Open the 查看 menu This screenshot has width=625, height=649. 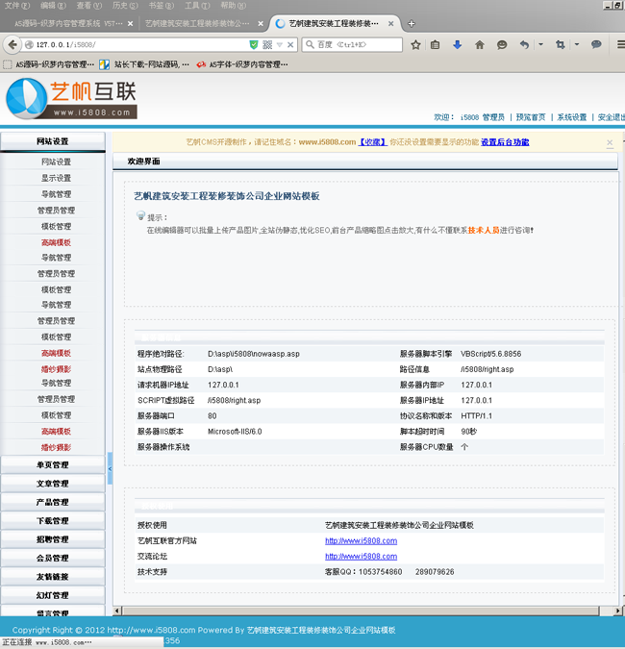point(89,6)
